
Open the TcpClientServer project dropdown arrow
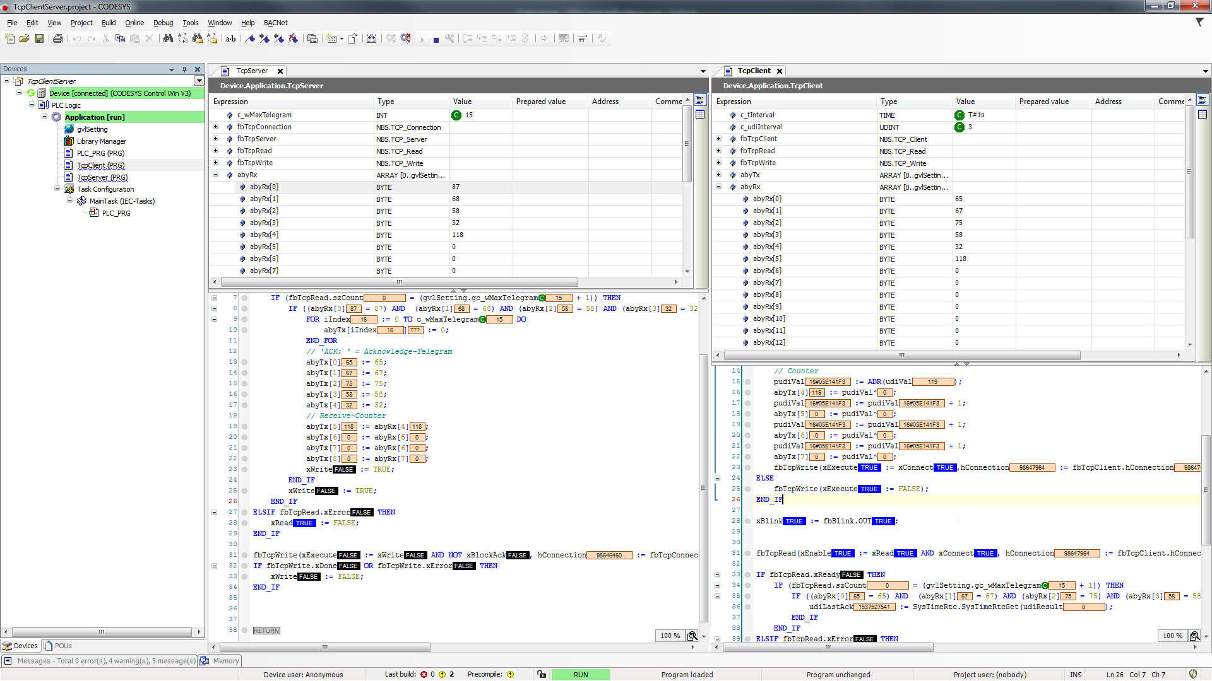coord(199,81)
